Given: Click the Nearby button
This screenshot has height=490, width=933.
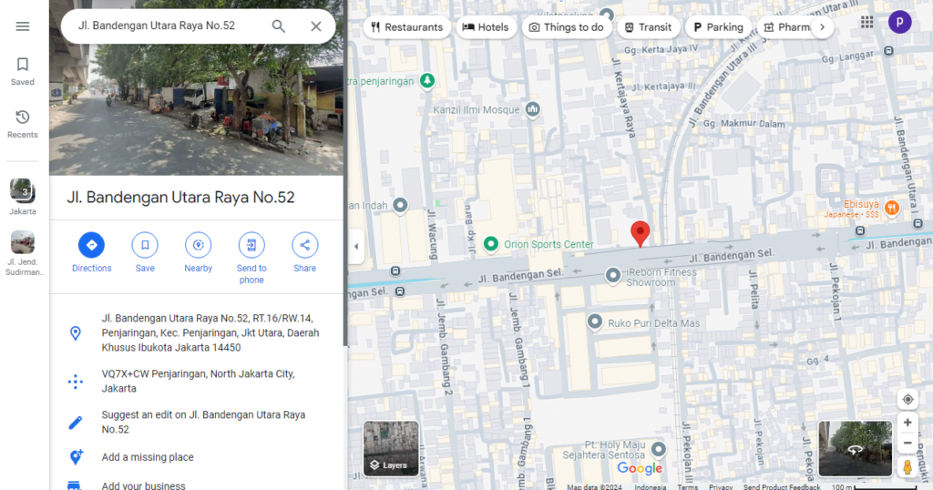Looking at the screenshot, I should click(198, 245).
